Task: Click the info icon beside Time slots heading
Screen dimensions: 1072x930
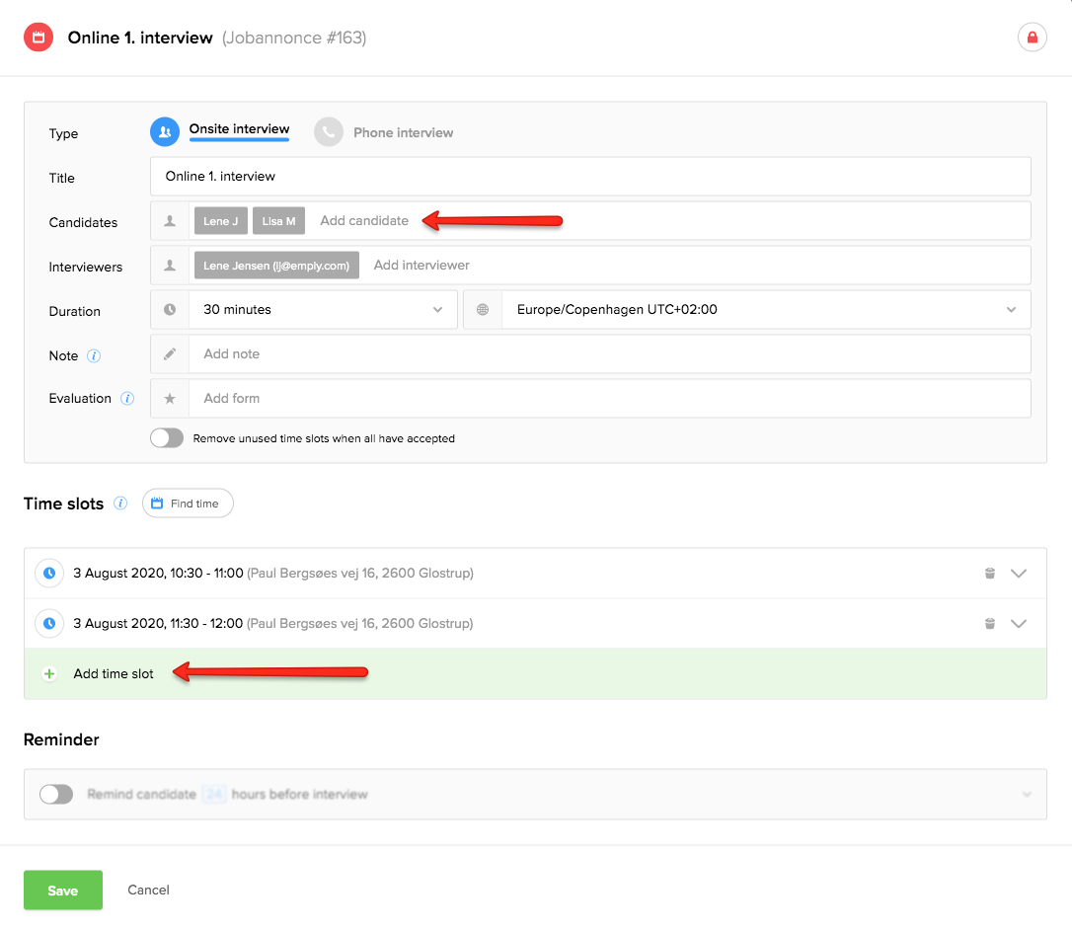Action: (120, 504)
